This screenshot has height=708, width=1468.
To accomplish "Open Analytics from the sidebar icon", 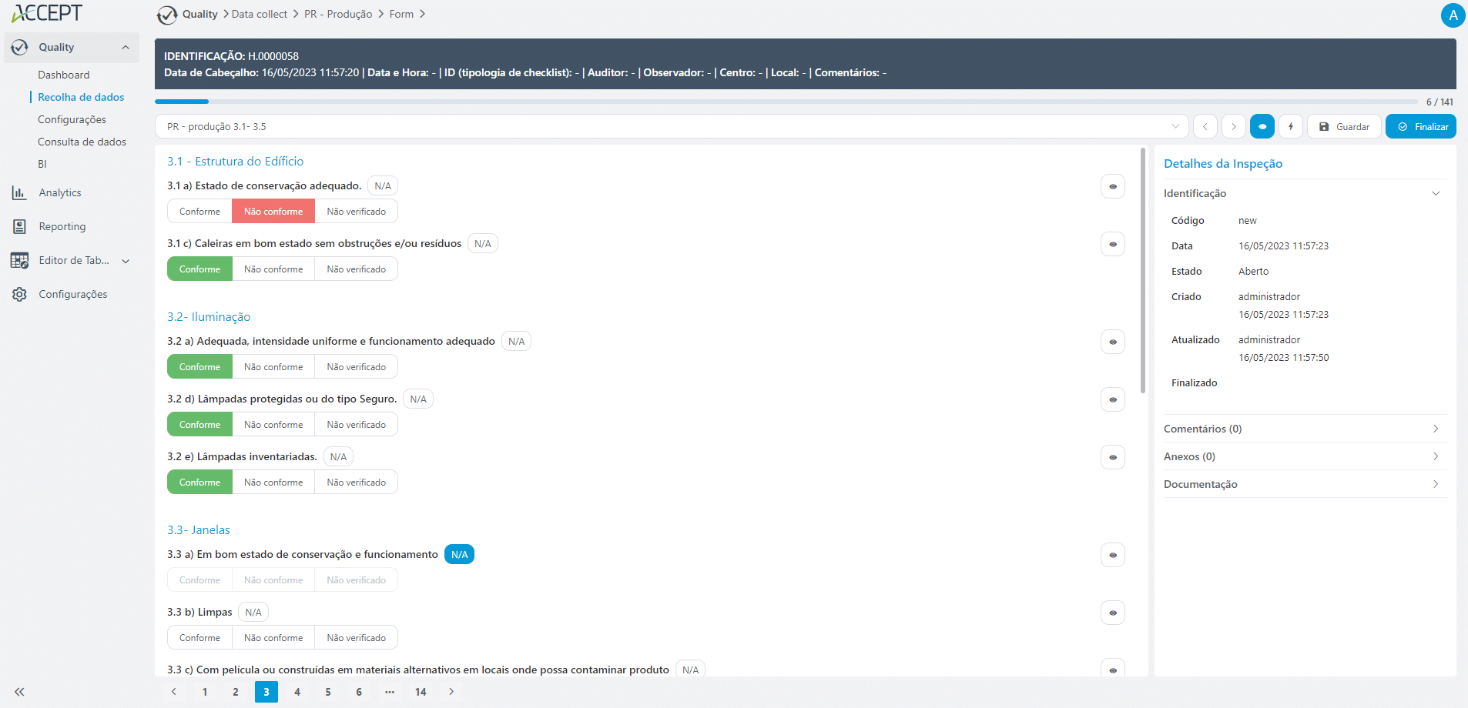I will coord(19,193).
